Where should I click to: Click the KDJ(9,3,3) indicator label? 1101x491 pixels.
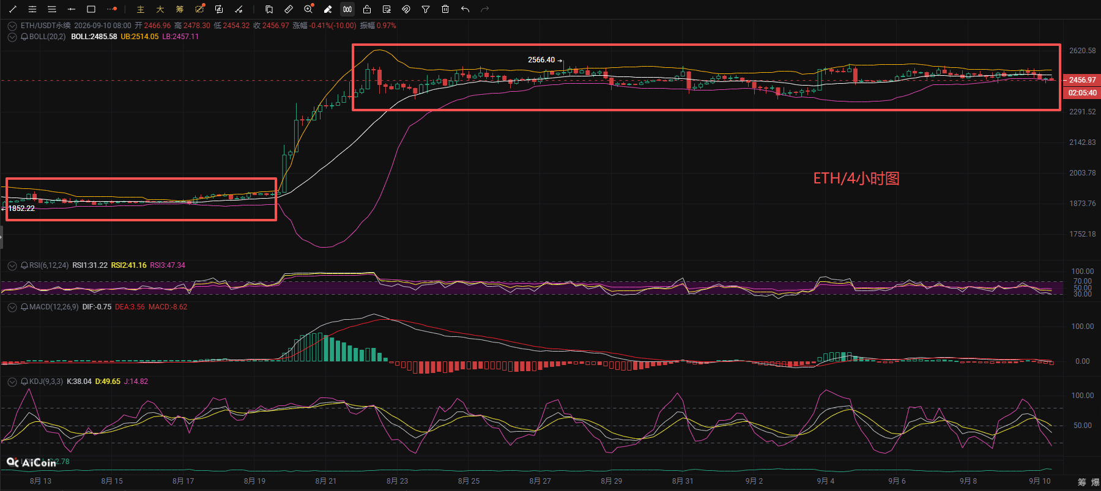click(x=46, y=382)
